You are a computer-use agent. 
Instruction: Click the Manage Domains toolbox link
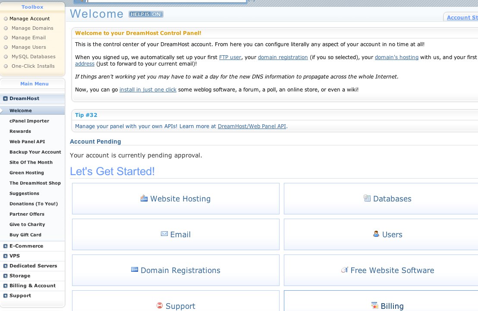click(x=32, y=28)
